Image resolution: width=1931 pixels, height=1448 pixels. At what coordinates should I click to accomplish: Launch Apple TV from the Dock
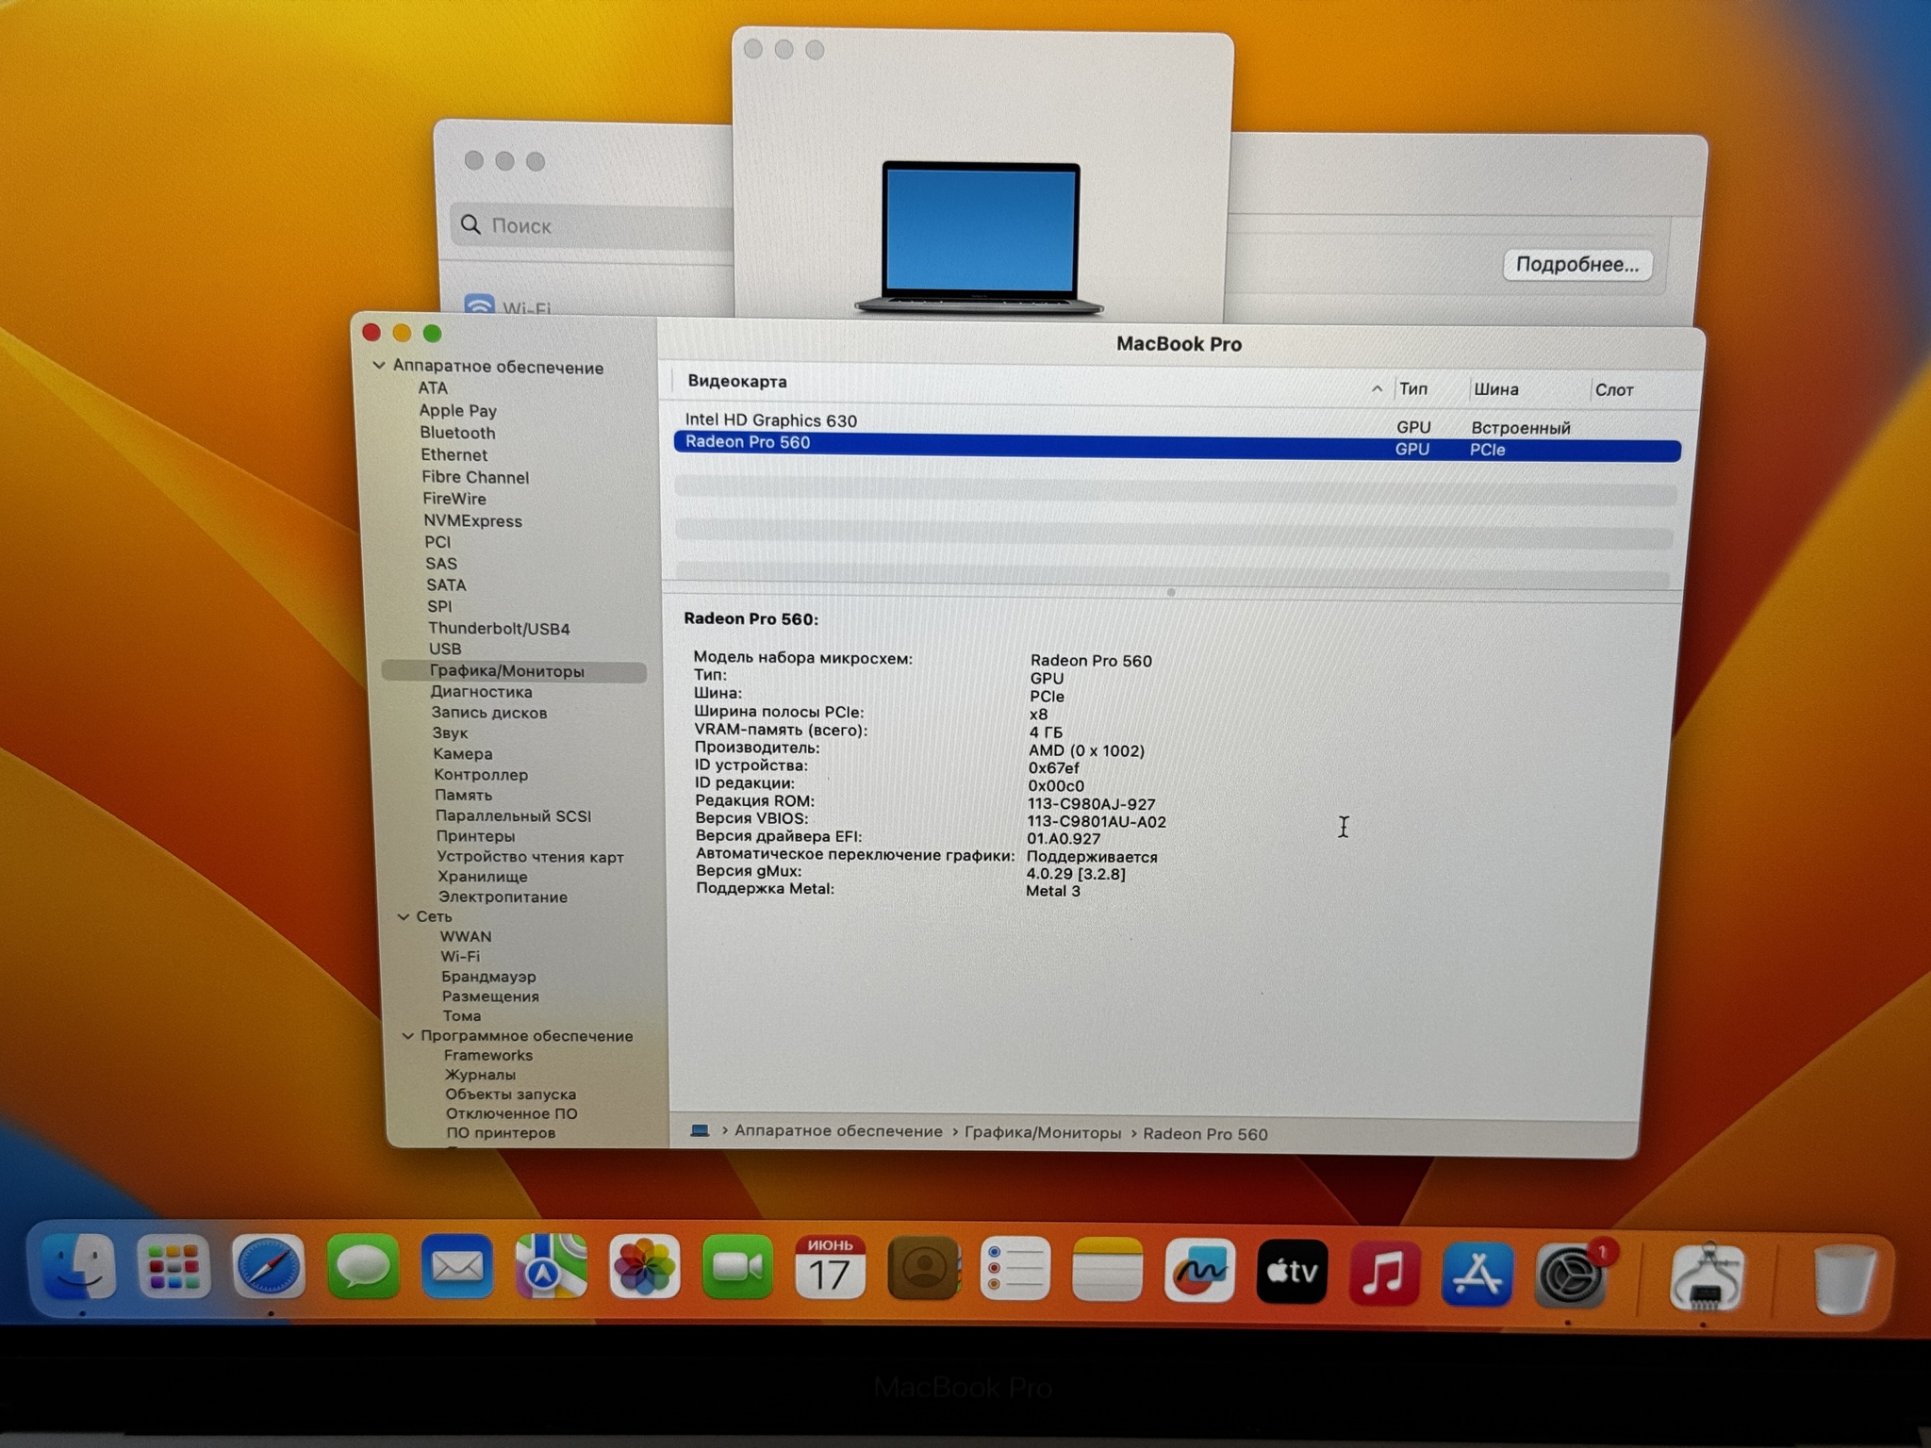[1292, 1271]
